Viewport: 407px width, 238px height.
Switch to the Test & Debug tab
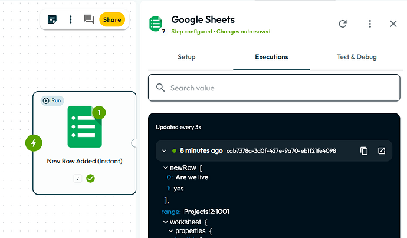pos(357,57)
